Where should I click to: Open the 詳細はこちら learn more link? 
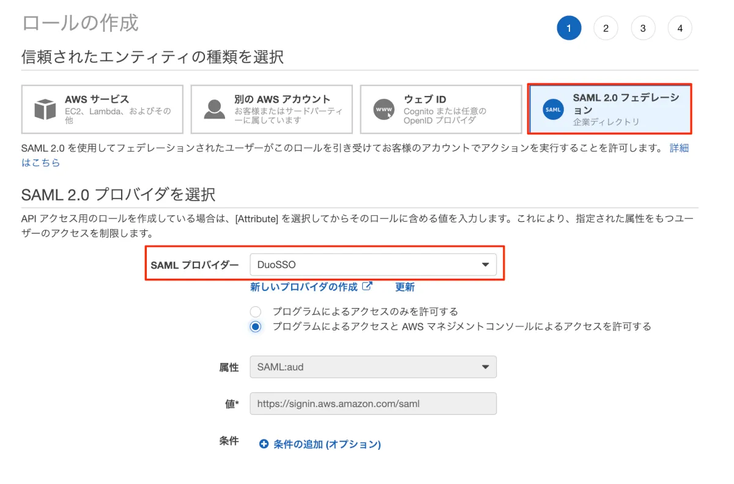[x=679, y=148]
